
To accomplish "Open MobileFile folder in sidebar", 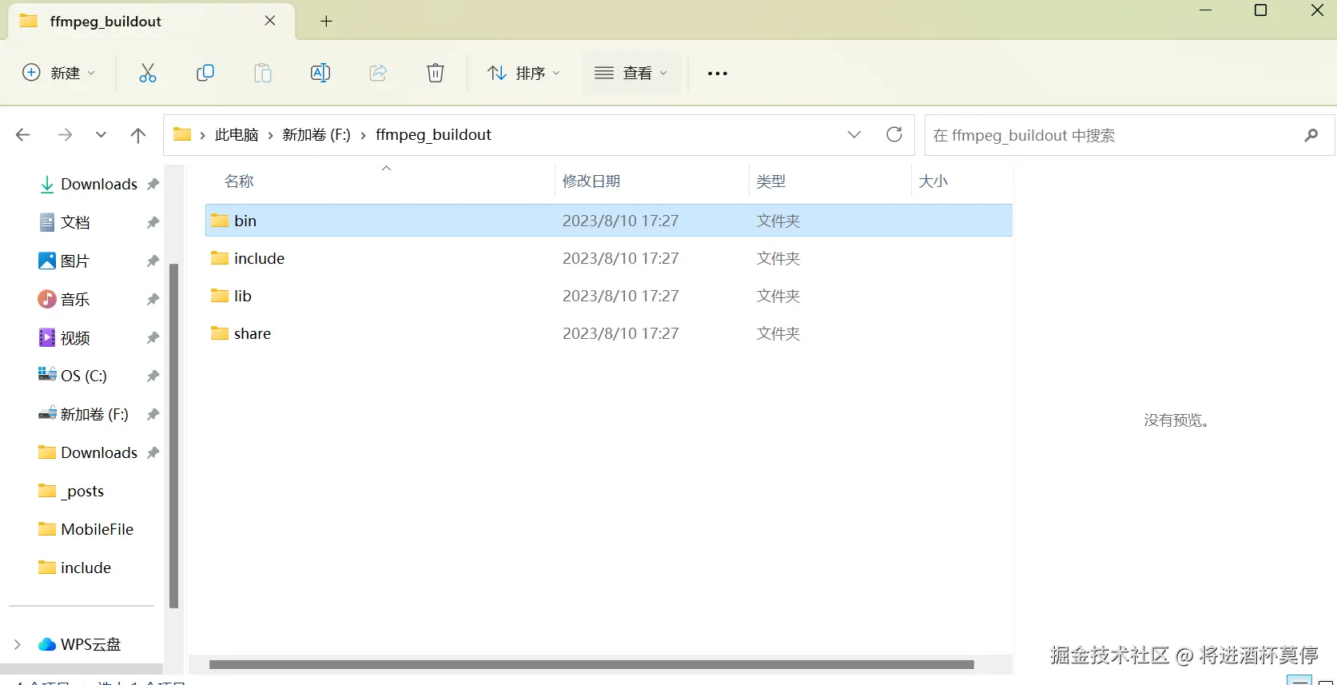I will [x=97, y=529].
